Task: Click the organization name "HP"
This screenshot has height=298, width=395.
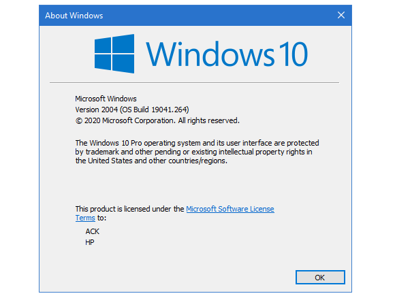Action: (x=90, y=242)
